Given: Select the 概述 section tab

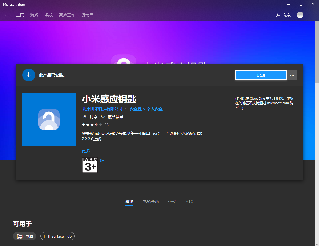Looking at the screenshot, I should [x=129, y=202].
